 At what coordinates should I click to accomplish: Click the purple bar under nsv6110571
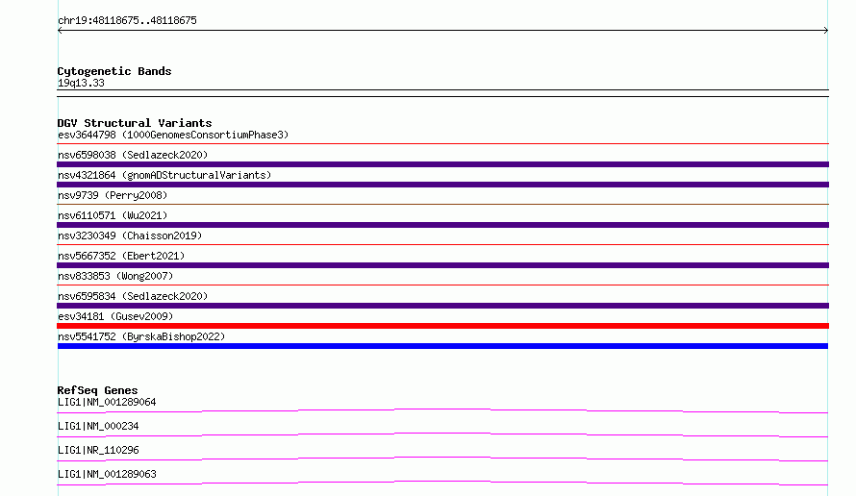click(x=442, y=225)
